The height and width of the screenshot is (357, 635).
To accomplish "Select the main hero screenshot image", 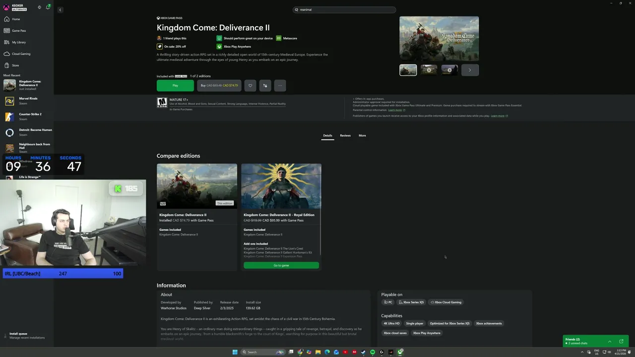I will (439, 39).
